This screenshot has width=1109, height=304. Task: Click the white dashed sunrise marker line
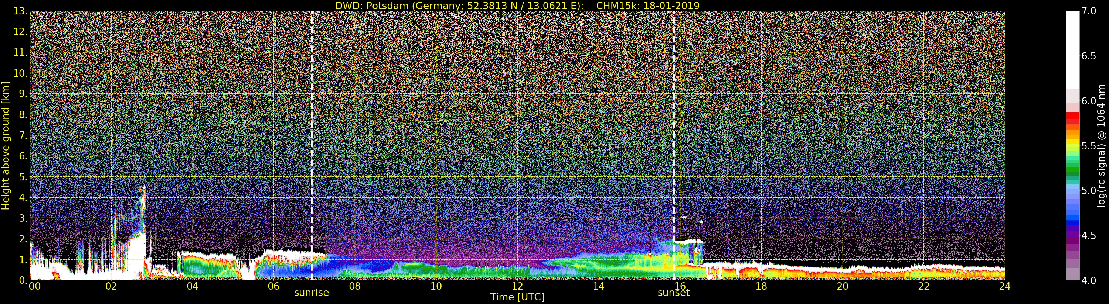312,145
